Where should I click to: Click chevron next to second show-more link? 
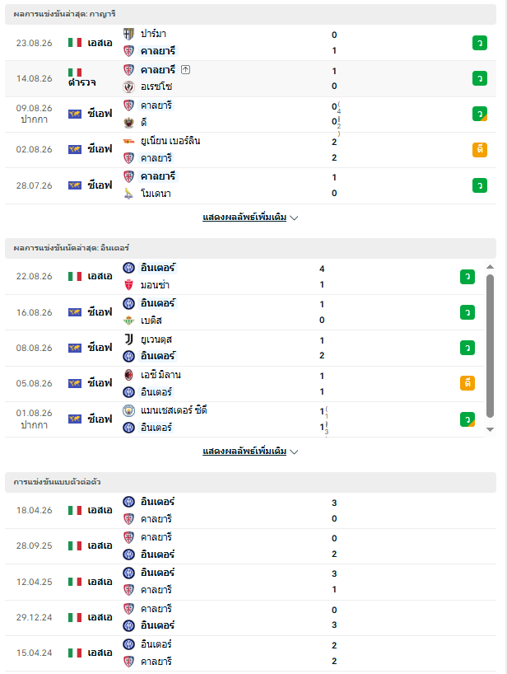click(294, 452)
